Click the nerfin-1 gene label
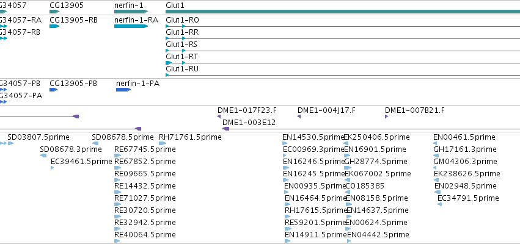Screen dimensions: 520x244 [129, 5]
